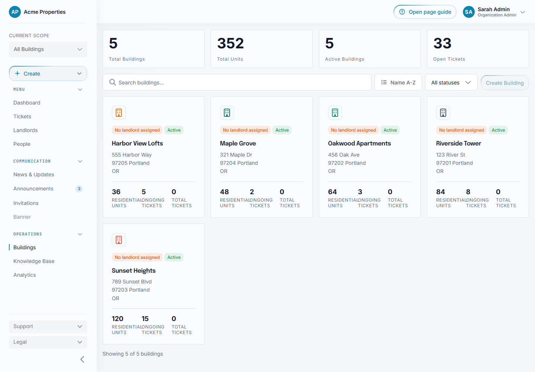
Task: Open the Sunset Heights building title
Action: [x=134, y=270]
